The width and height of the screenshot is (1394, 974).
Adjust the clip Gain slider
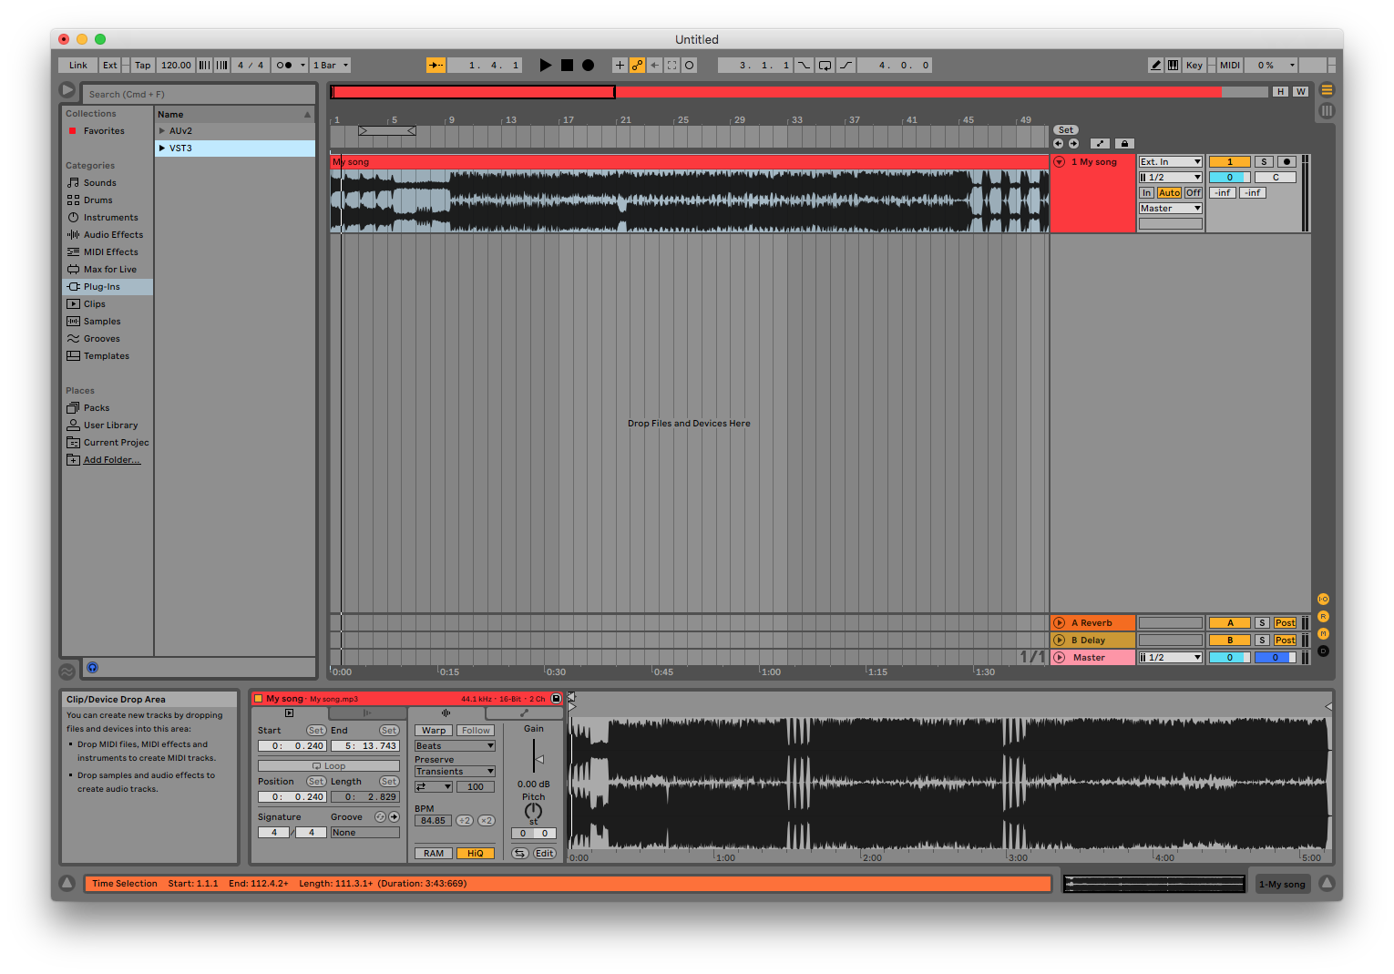(x=538, y=758)
